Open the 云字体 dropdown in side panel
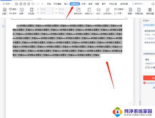Viewport: 155px width, 118px height. [146, 21]
